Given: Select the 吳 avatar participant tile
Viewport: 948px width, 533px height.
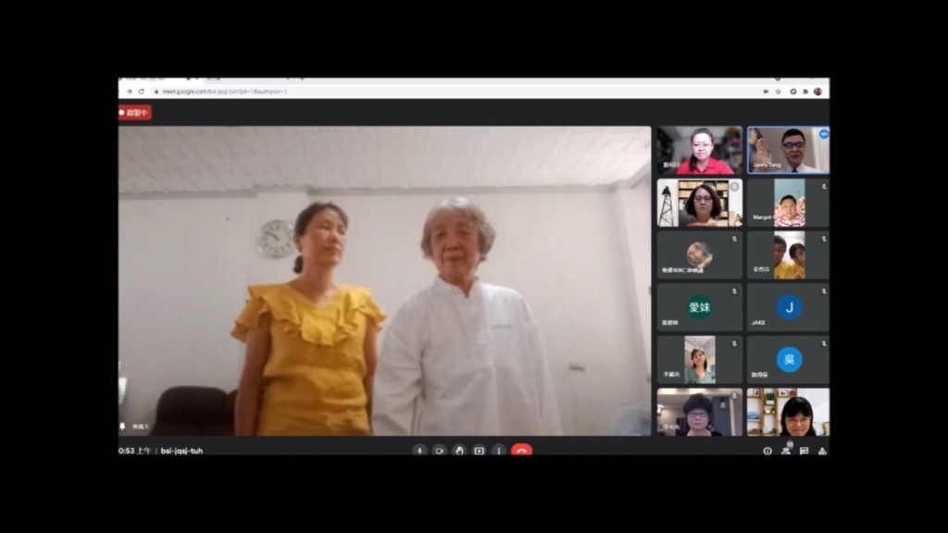Looking at the screenshot, I should tap(789, 360).
